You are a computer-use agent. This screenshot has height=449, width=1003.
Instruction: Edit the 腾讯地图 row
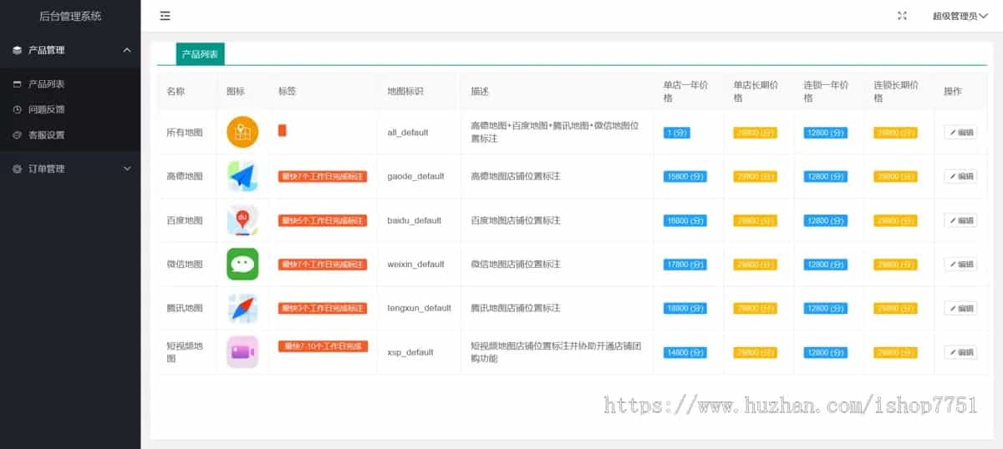pos(960,308)
